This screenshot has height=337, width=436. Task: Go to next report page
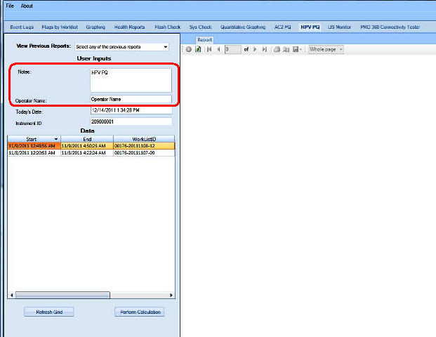[x=255, y=50]
